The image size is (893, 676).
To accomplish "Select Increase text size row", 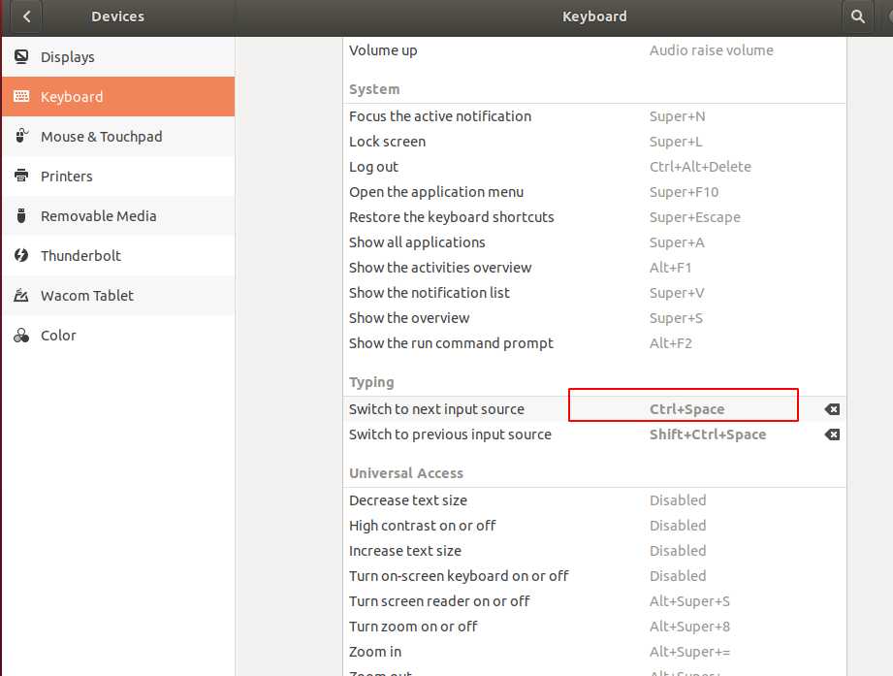I will coord(594,551).
